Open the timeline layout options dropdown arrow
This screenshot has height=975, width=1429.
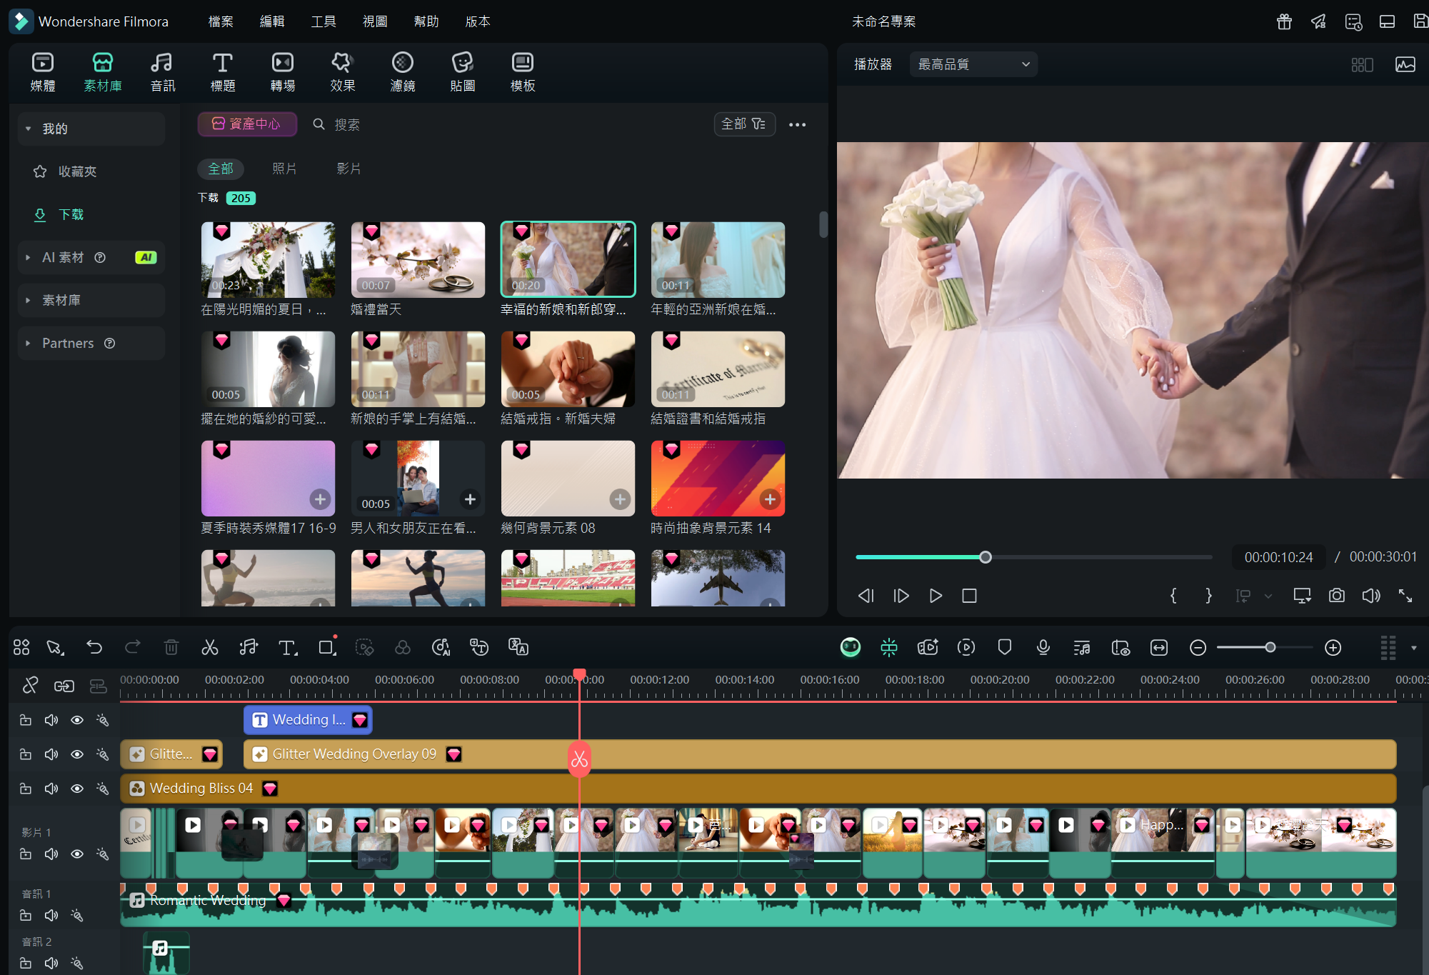click(x=1413, y=648)
